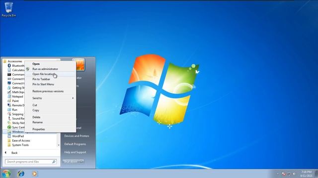Select Pin to Taskbar
The image size is (318, 178).
pyautogui.click(x=50, y=79)
